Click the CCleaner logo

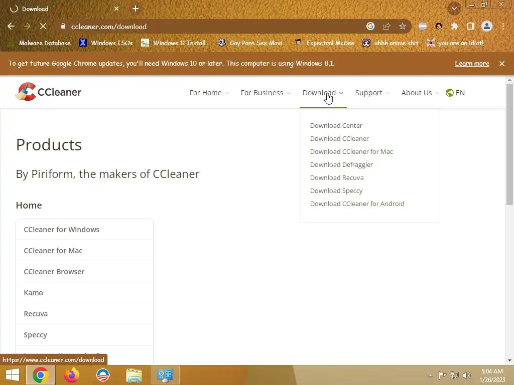click(49, 92)
